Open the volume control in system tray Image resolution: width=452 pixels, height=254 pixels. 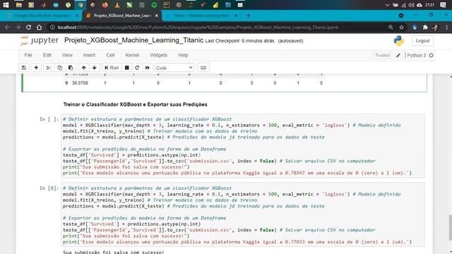[x=411, y=5]
